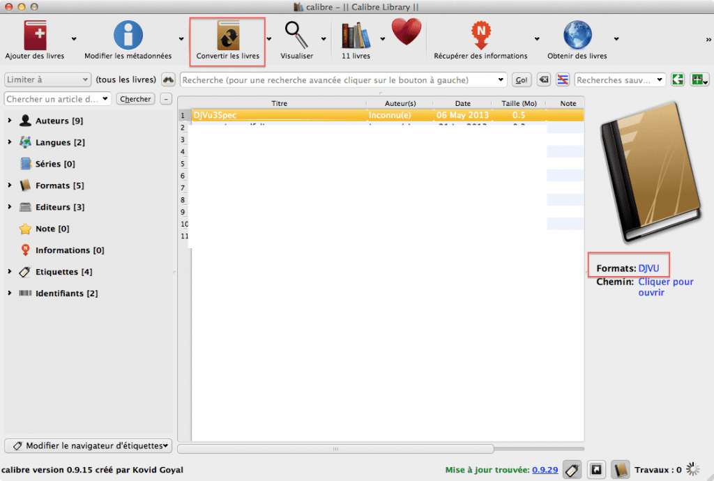Image resolution: width=714 pixels, height=481 pixels.
Task: Open the Recherches sauvegardées dropdown
Action: pos(619,79)
